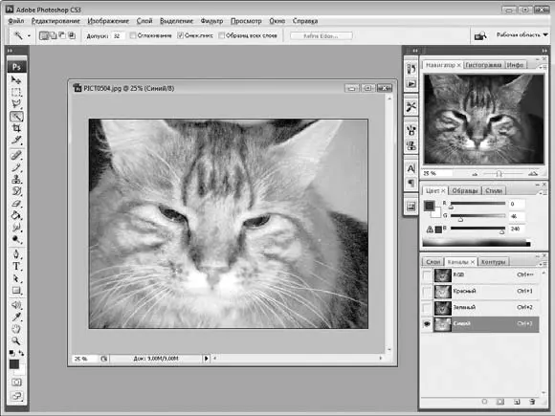
Task: Choose the Horizontal Type tool
Action: [x=16, y=267]
